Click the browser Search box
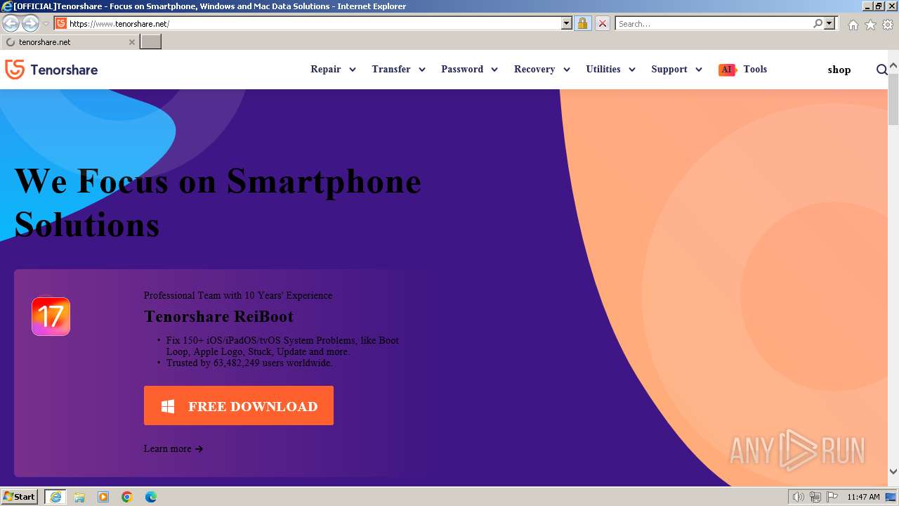The width and height of the screenshot is (899, 506). click(x=714, y=23)
